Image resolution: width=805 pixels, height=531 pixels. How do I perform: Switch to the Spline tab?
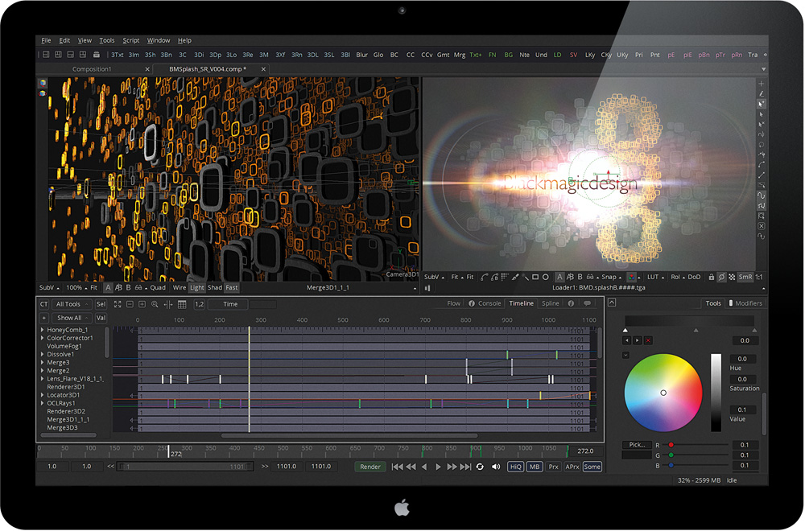551,304
